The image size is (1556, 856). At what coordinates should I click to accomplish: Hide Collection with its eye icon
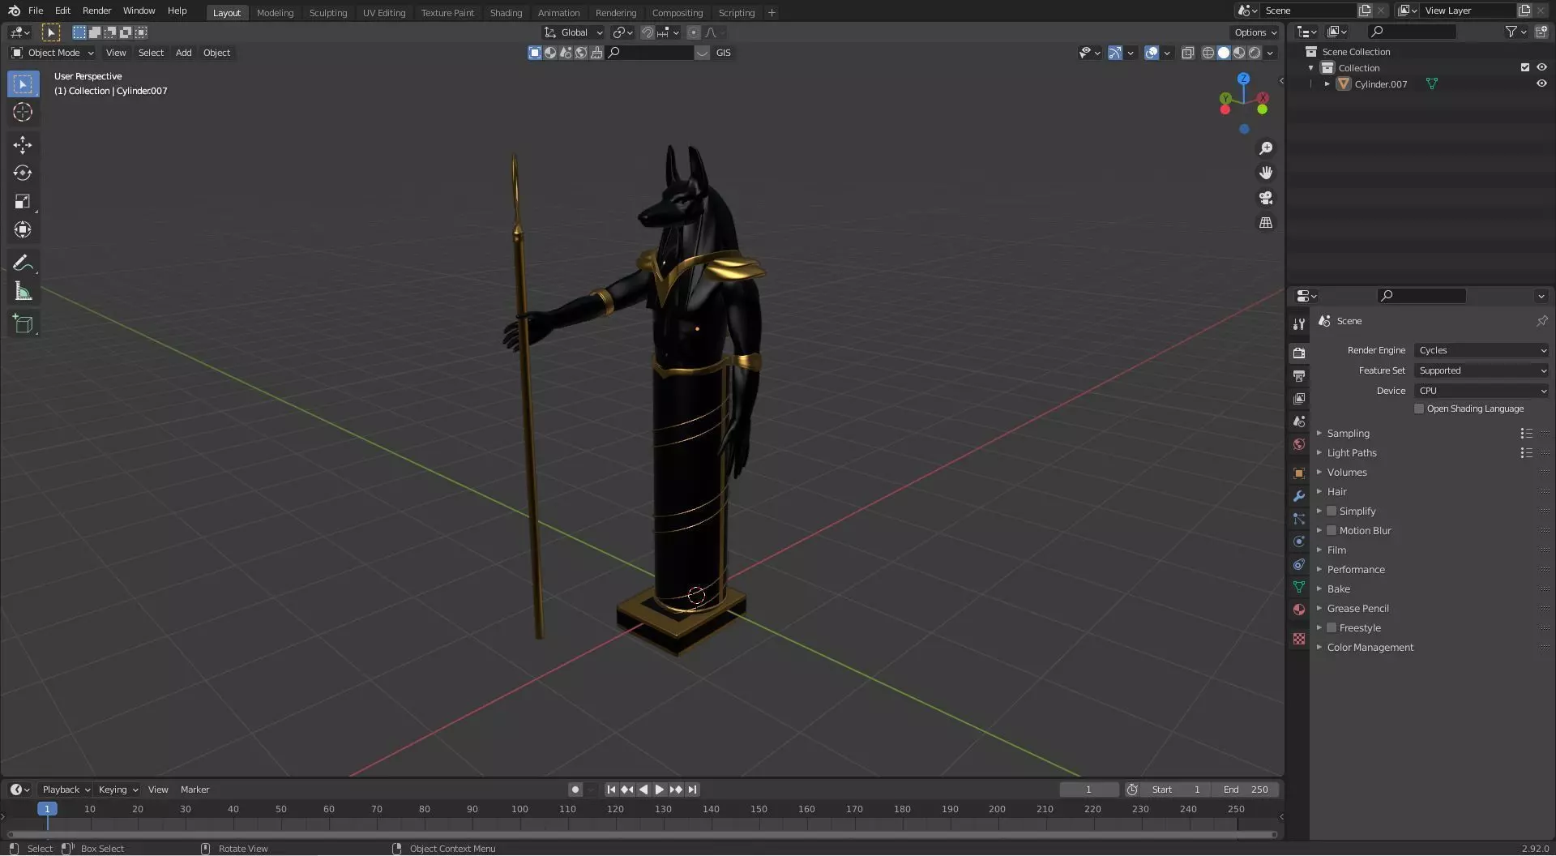(x=1541, y=68)
